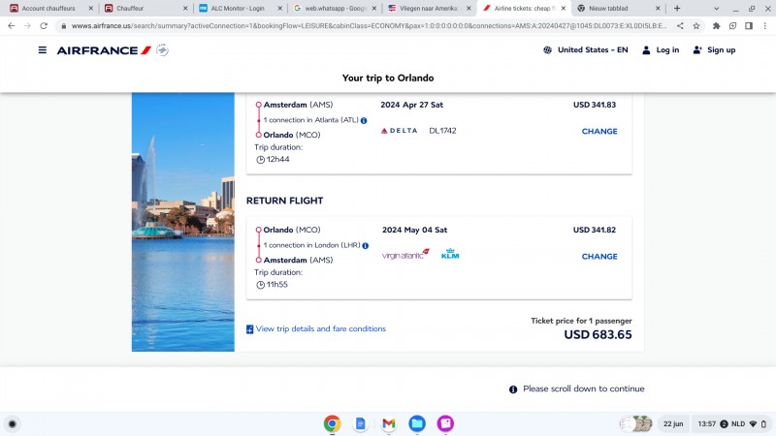Click the Sign up link
The image size is (776, 436).
(x=715, y=50)
